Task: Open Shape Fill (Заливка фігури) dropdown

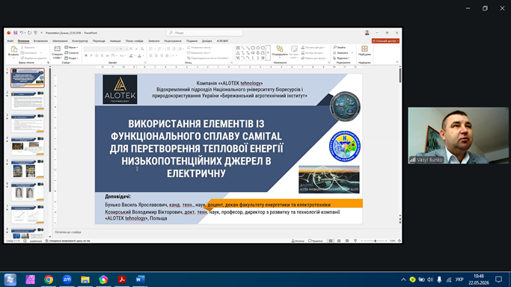Action: tap(313, 48)
